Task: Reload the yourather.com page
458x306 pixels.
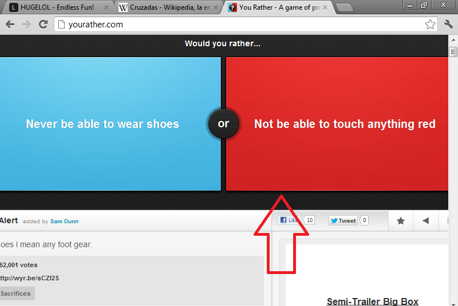Action: click(x=43, y=25)
